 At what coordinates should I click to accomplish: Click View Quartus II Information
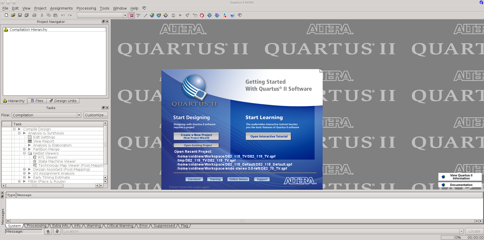coord(460,177)
